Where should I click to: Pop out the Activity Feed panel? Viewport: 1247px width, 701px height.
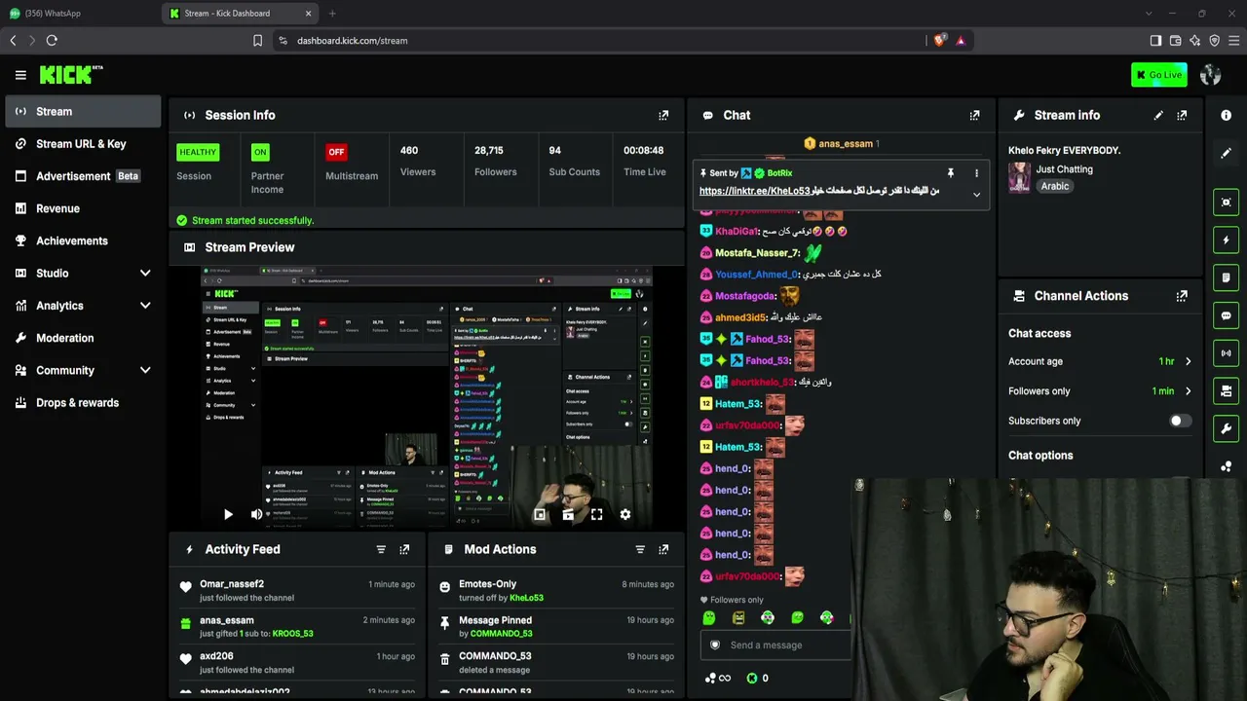click(x=404, y=549)
